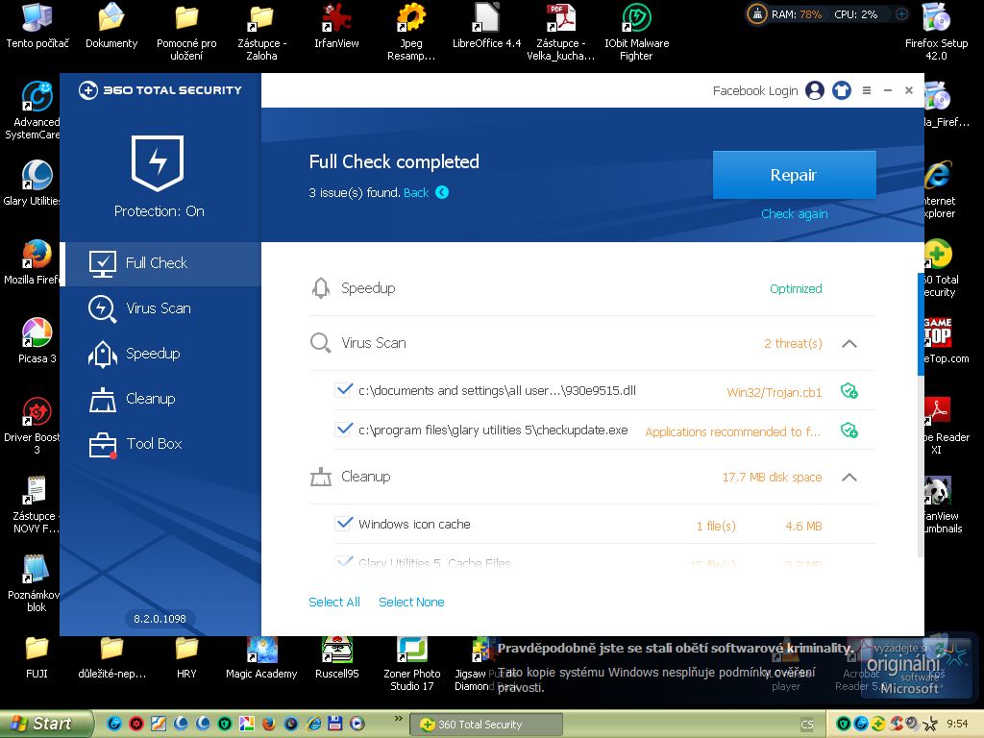Select the Magic Academy desktop icon
Image resolution: width=984 pixels, height=738 pixels.
[x=261, y=659]
